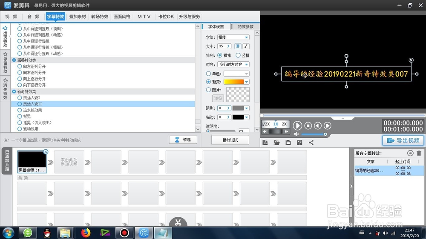Image resolution: width=426 pixels, height=239 pixels.
Task: Play the video preview
Action: [297, 125]
